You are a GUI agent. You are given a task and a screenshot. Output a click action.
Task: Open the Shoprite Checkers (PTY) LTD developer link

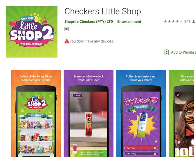click(x=89, y=21)
